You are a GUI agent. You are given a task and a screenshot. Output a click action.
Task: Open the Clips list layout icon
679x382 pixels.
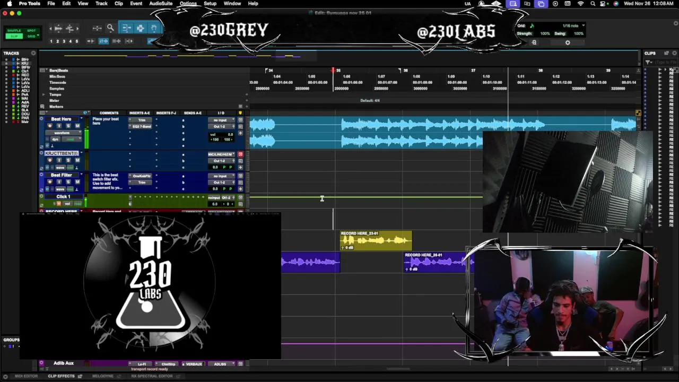click(x=667, y=53)
